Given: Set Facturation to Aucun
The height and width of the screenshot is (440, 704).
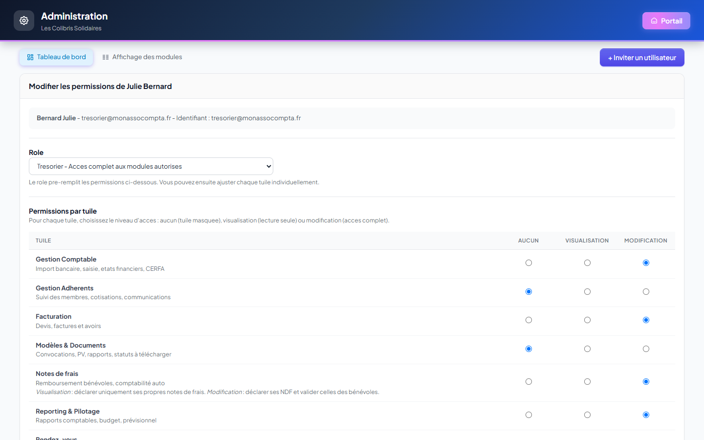Looking at the screenshot, I should (x=528, y=320).
